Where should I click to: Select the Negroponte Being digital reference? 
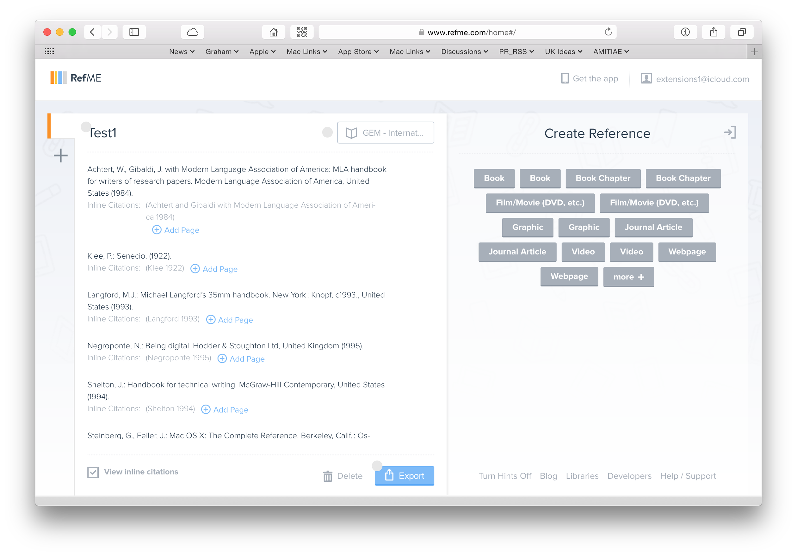tap(225, 346)
